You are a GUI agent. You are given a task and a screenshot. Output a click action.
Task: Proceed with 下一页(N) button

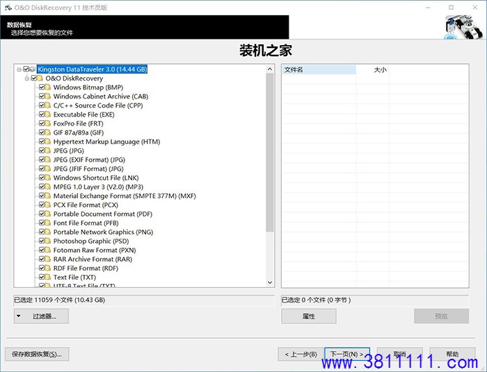click(347, 354)
